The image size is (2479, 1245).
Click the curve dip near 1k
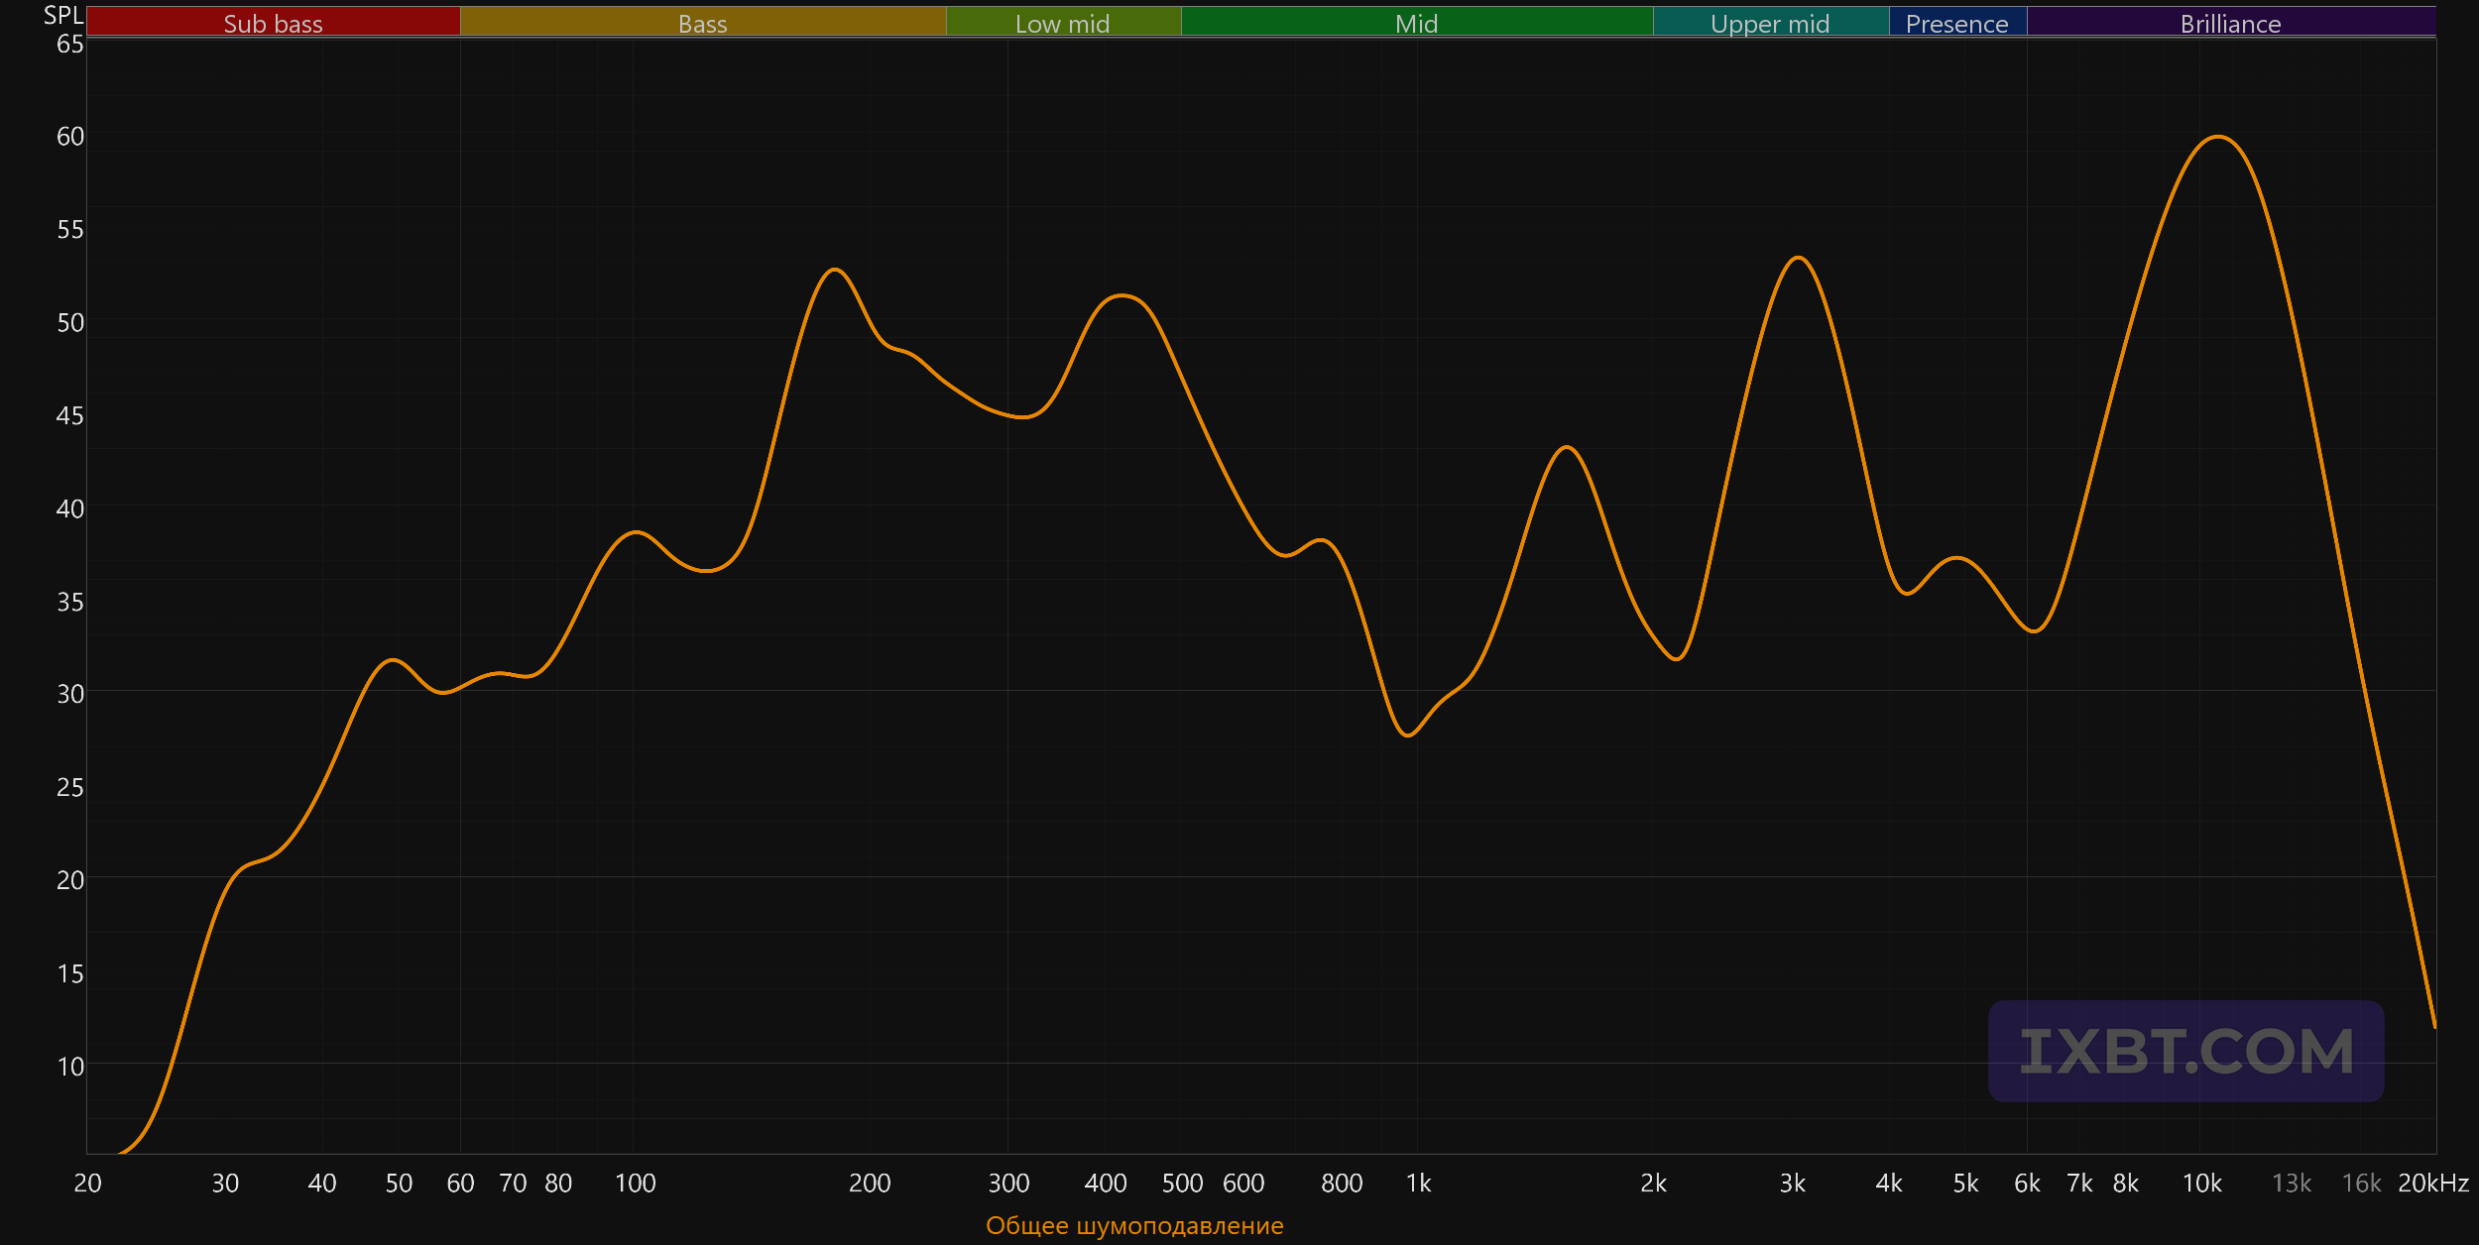coord(1408,735)
